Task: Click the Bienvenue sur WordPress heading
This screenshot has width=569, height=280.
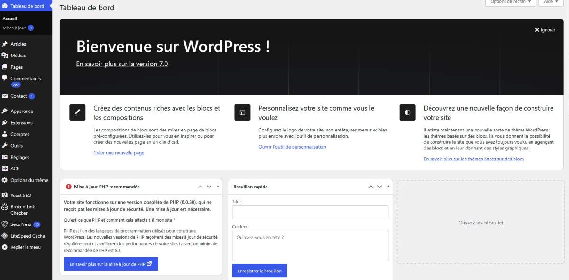Action: tap(173, 47)
